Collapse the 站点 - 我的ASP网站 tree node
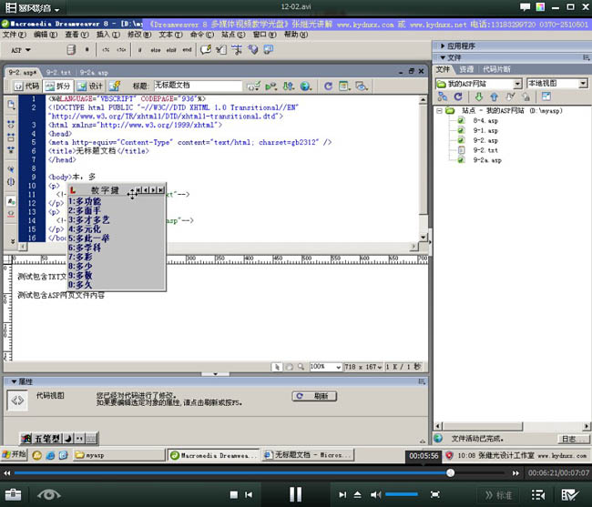Screen dimensions: 592x507 (439, 111)
